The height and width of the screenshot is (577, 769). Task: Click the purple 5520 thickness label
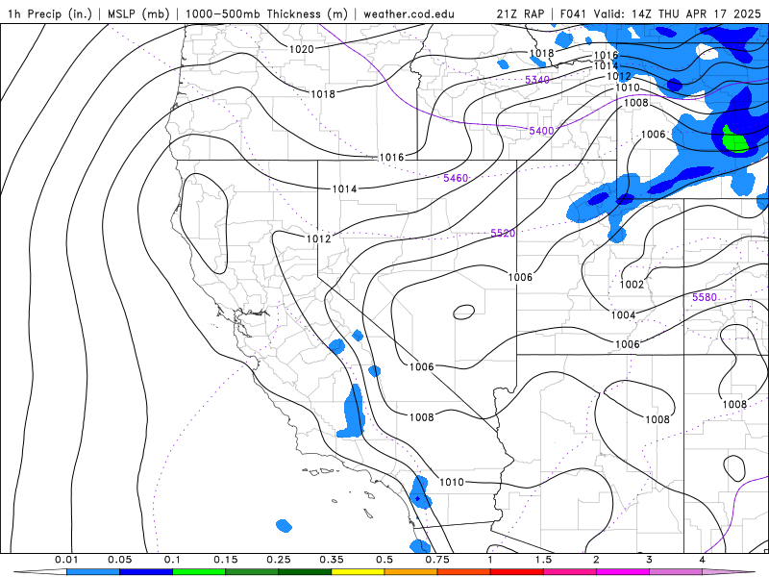pyautogui.click(x=503, y=233)
